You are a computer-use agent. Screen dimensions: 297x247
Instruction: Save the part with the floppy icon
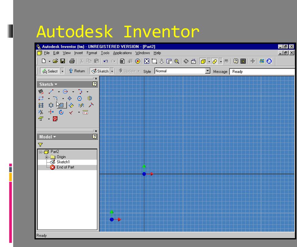pos(63,61)
